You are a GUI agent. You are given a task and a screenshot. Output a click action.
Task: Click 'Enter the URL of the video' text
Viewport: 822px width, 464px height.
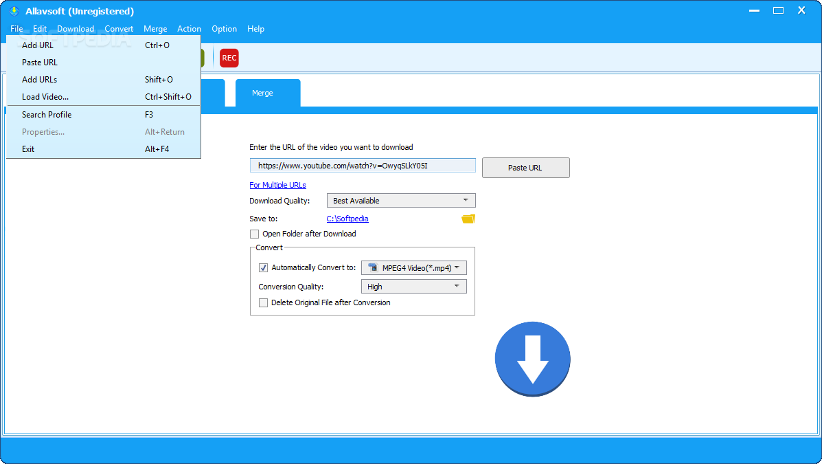click(331, 148)
